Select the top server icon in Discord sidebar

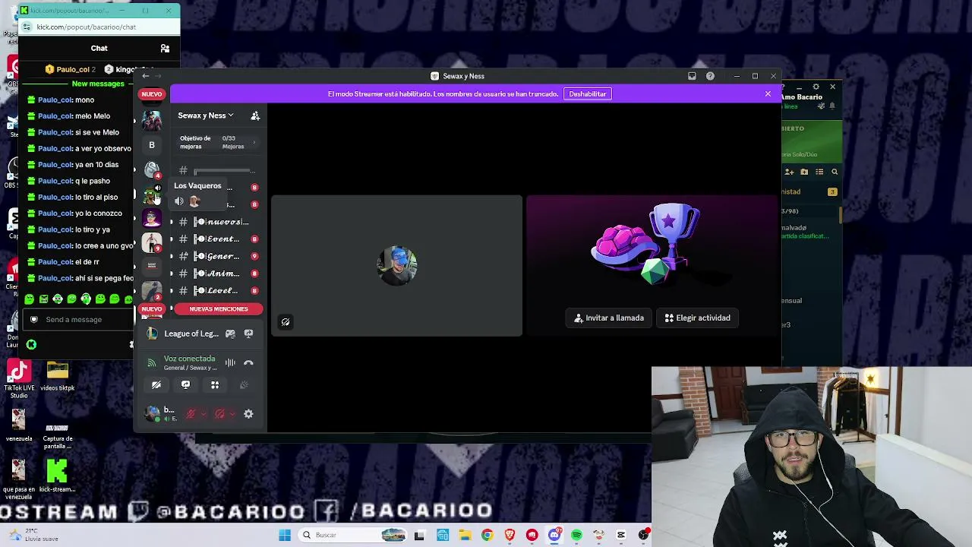(x=152, y=121)
